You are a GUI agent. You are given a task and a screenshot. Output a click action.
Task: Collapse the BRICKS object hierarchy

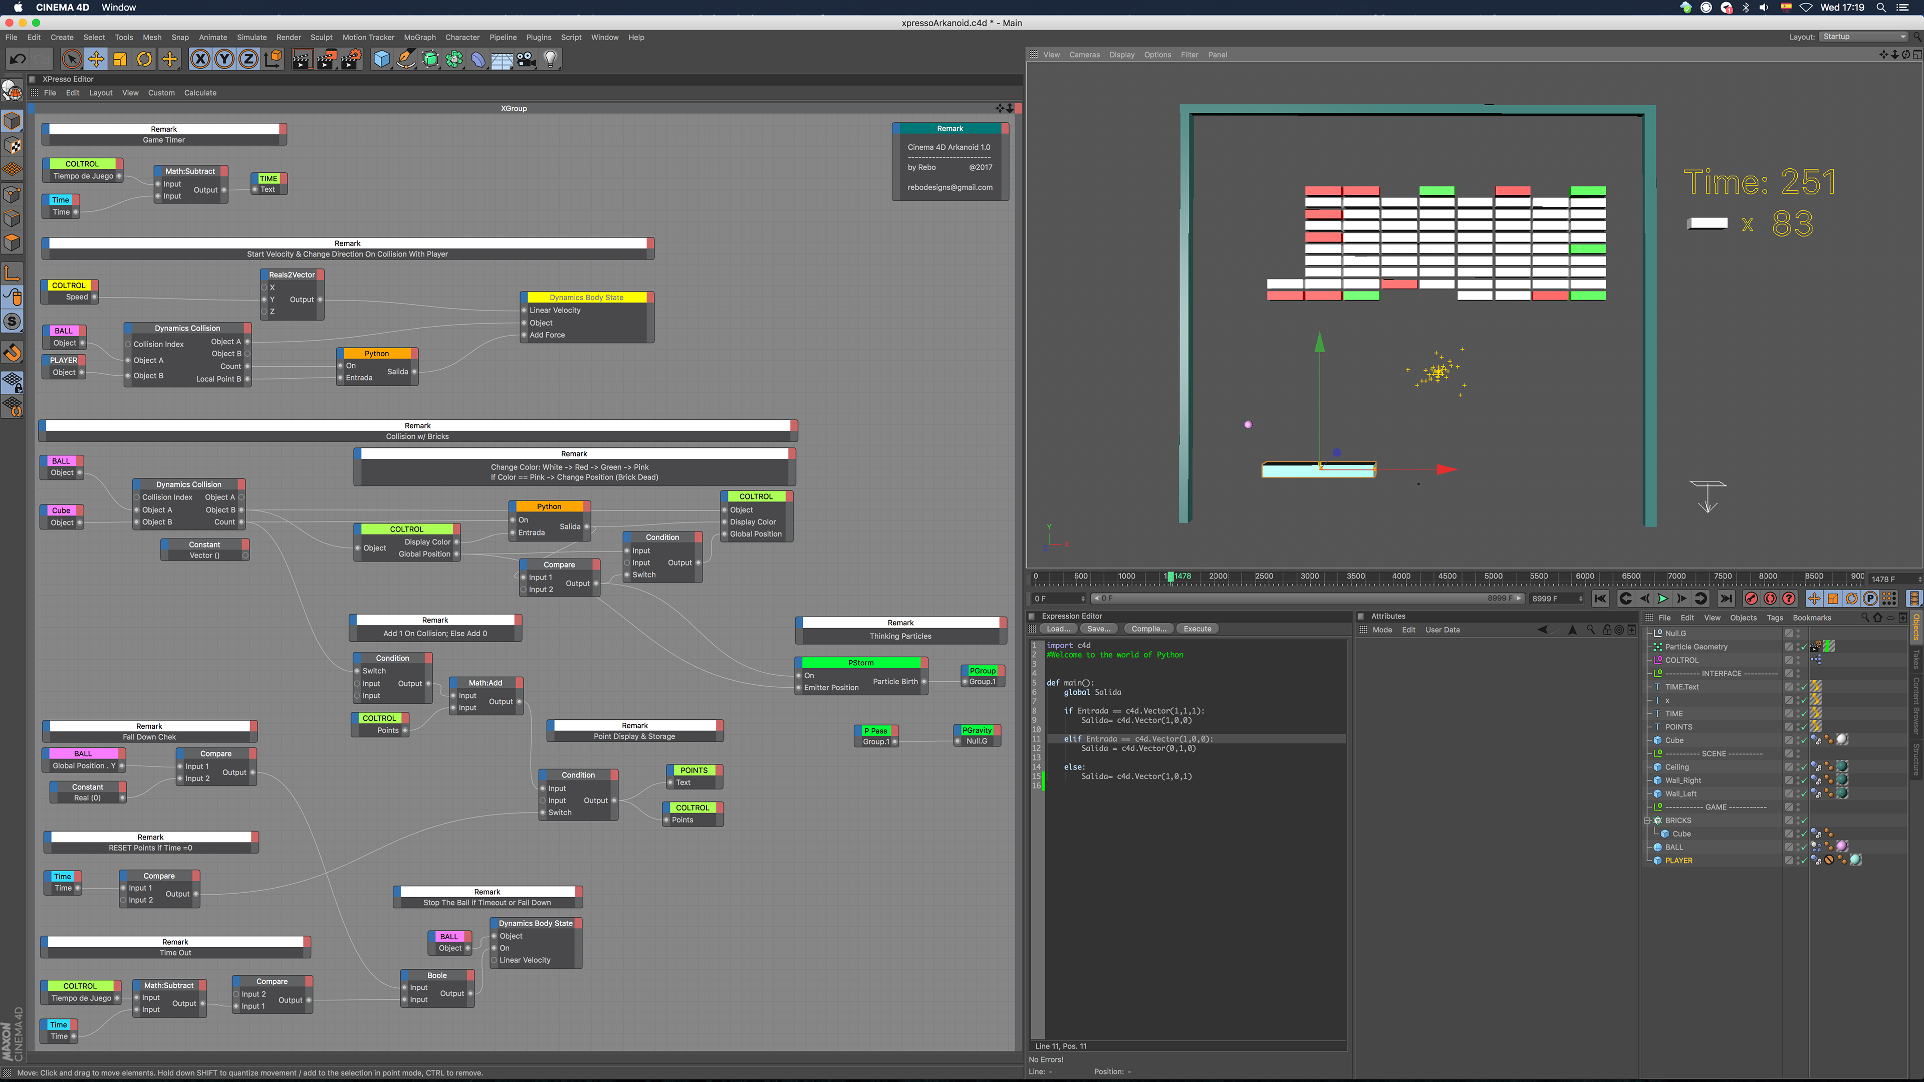(1647, 820)
